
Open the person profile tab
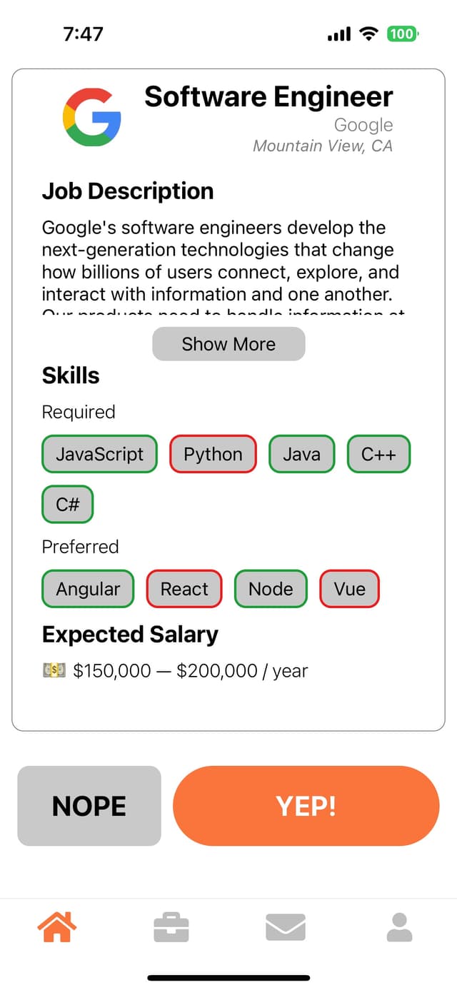[399, 927]
